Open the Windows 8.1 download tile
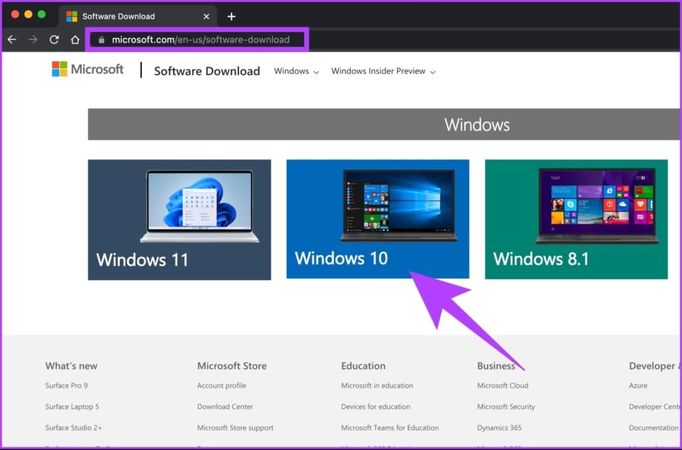The width and height of the screenshot is (682, 450). pyautogui.click(x=576, y=219)
